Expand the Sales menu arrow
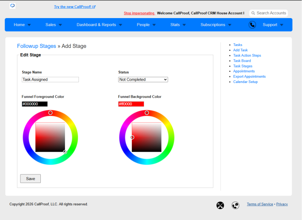Image resolution: width=302 pixels, height=220 pixels. point(60,25)
